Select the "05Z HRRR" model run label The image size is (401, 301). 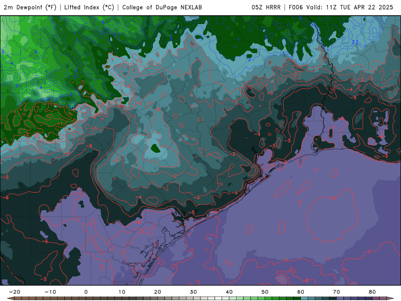coord(266,8)
